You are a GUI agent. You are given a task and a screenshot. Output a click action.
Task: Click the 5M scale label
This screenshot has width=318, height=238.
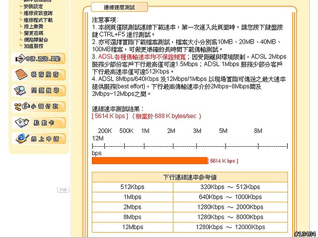point(223,131)
